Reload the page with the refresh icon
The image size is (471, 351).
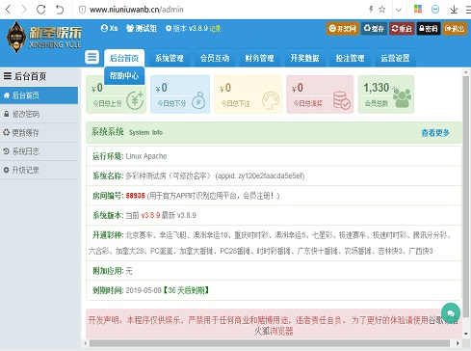[40, 10]
